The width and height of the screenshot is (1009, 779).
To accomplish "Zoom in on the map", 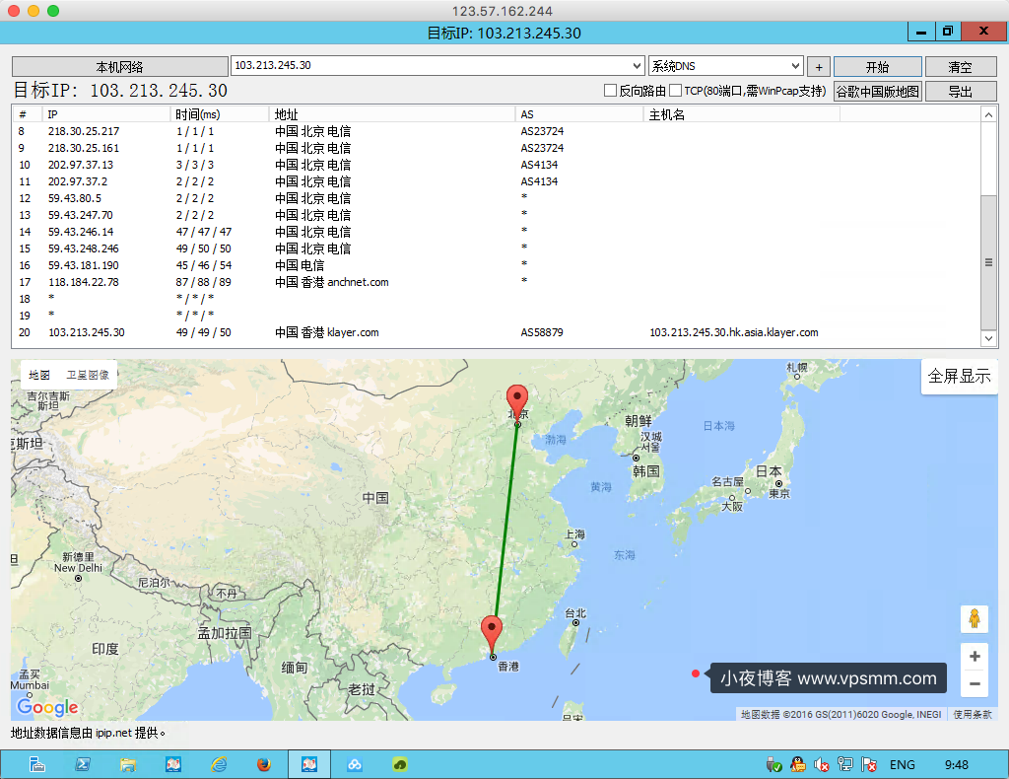I will (975, 656).
